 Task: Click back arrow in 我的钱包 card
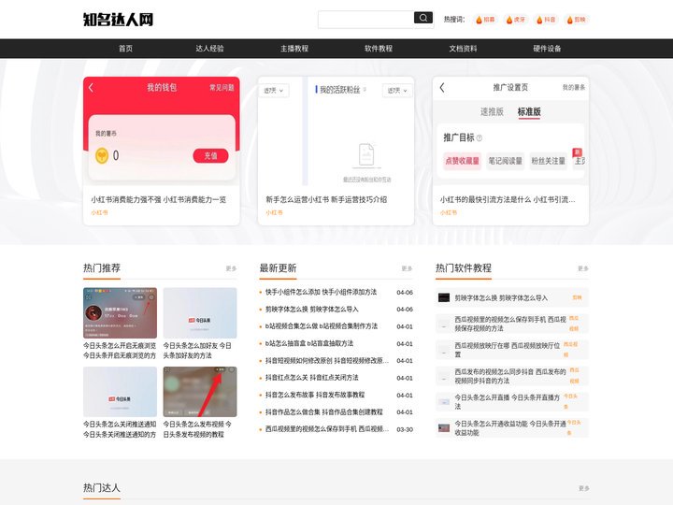point(91,88)
